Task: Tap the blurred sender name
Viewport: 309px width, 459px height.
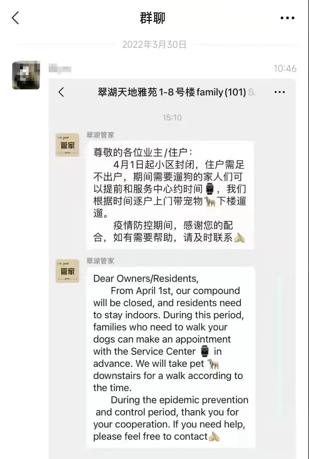Action: tap(60, 69)
